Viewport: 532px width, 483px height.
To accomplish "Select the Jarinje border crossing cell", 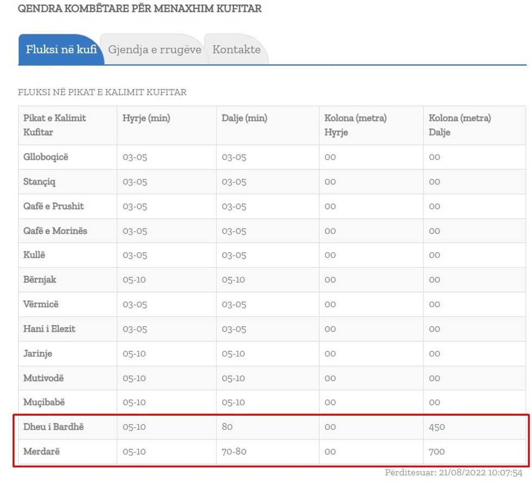I will click(x=37, y=353).
